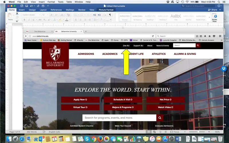Collapse the ribbon with chevron next to Share
Viewport: 229px width, 143px height.
tap(220, 10)
